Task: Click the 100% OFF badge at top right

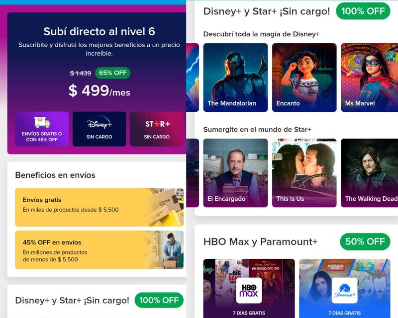Action: pos(363,11)
